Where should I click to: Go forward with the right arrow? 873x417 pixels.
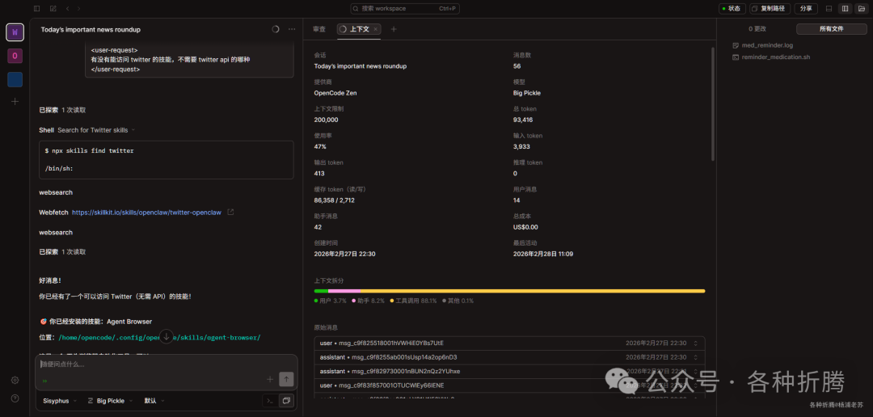click(x=78, y=8)
